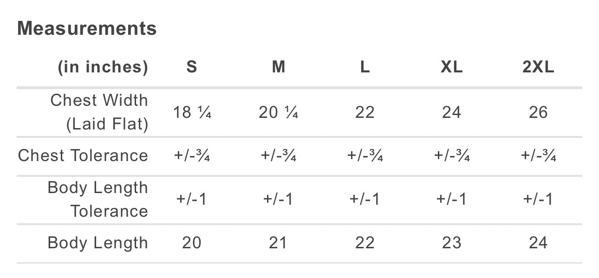Select the XL size column header
The image size is (599, 278).
451,67
